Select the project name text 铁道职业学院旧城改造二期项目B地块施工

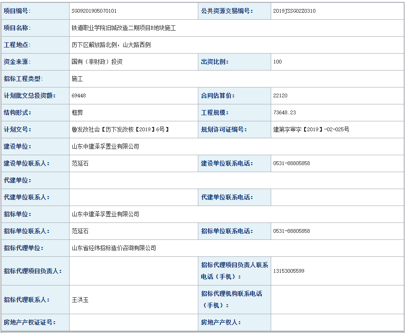124,28
